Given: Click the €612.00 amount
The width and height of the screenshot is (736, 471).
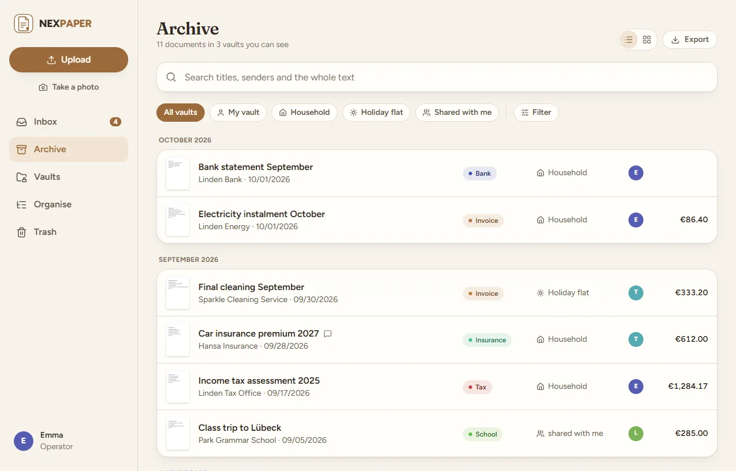Looking at the screenshot, I should coord(691,339).
